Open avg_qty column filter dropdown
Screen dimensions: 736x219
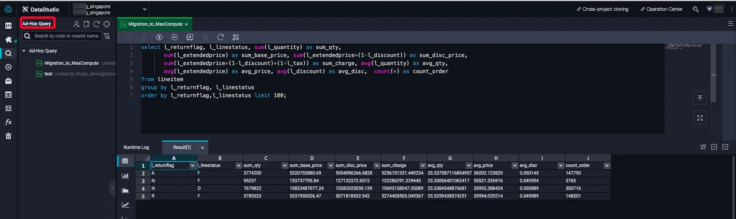click(x=469, y=165)
